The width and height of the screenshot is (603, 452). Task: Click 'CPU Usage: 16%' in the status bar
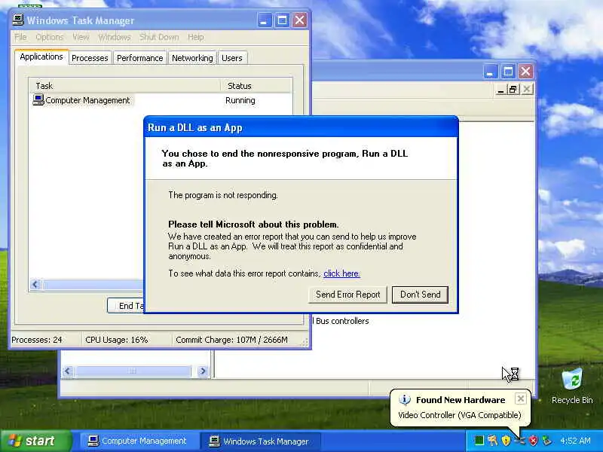[x=117, y=340]
